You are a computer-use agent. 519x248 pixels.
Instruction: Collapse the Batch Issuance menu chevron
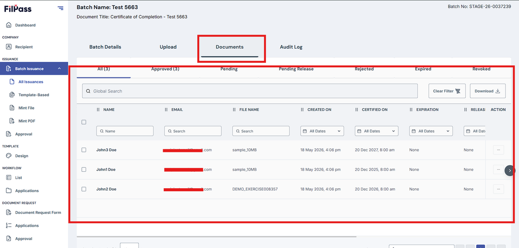click(59, 68)
